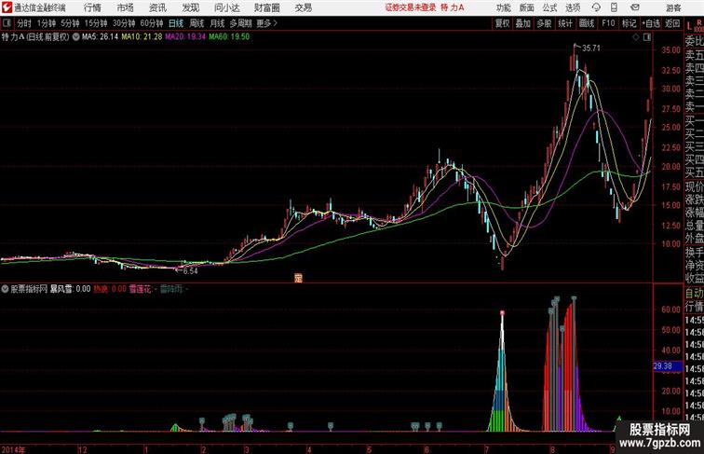
Task: Expand sub-indicator dropdown arrow beside 股票指标网
Action: pyautogui.click(x=5, y=289)
